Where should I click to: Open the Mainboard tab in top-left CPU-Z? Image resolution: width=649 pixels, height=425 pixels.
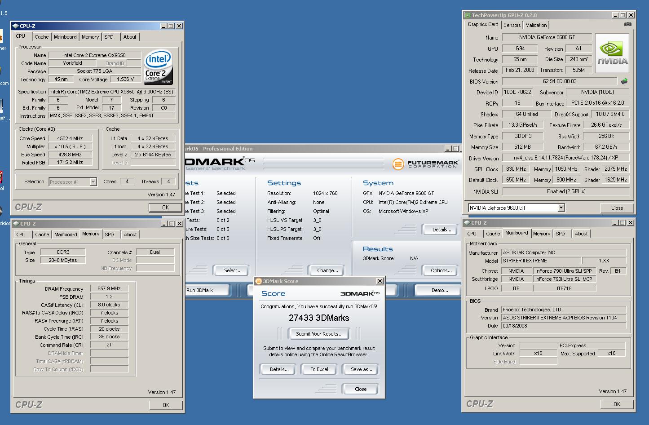(x=65, y=37)
